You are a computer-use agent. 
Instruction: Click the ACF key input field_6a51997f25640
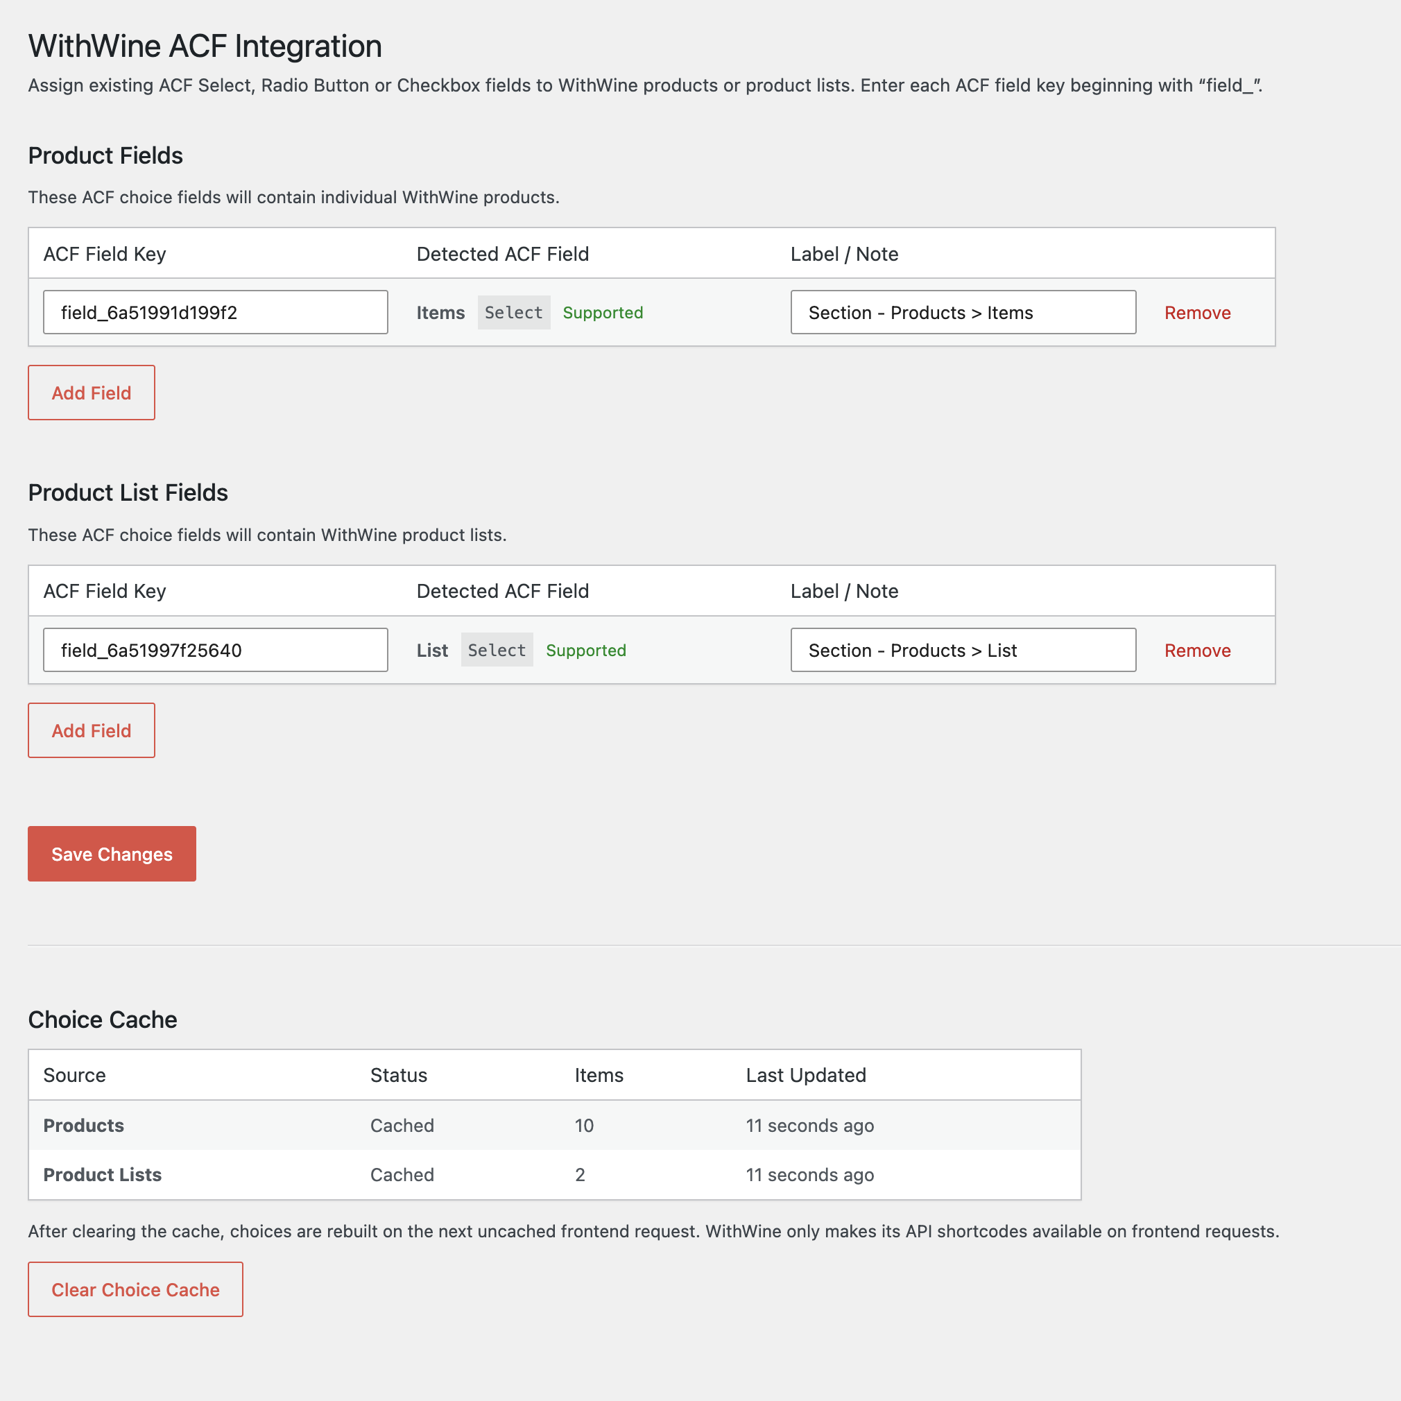click(216, 650)
